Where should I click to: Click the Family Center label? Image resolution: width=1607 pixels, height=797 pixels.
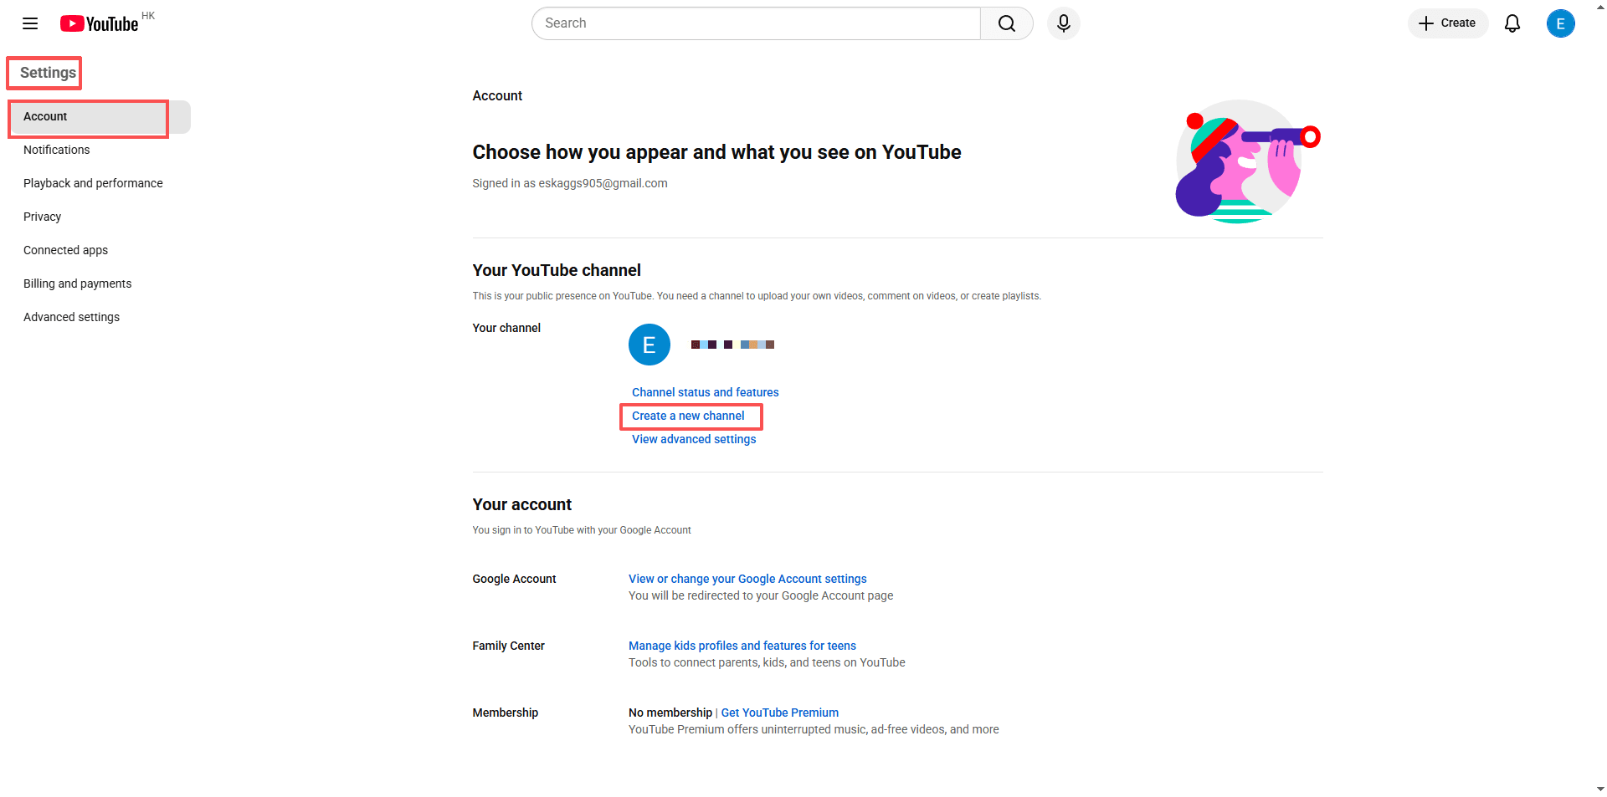[508, 646]
